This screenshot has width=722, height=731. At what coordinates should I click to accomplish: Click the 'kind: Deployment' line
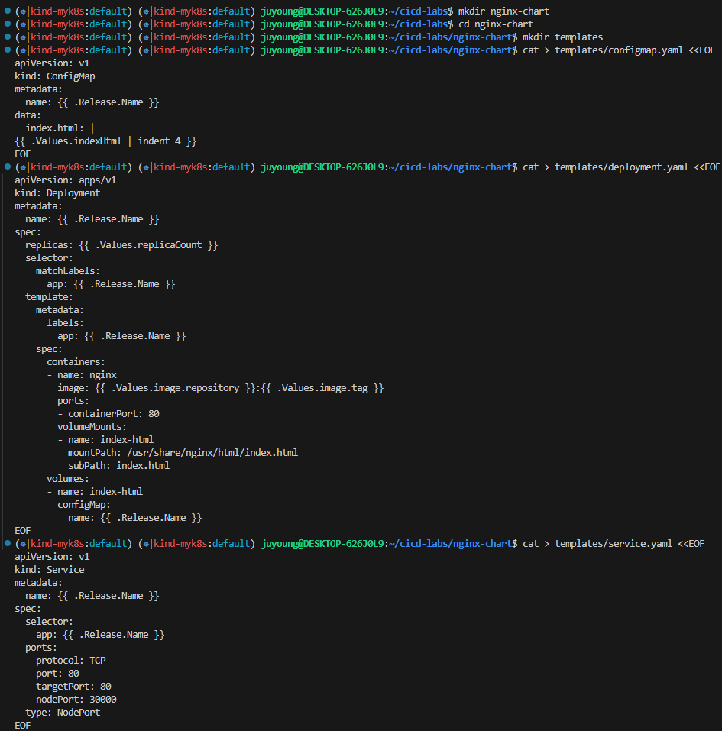[x=57, y=193]
